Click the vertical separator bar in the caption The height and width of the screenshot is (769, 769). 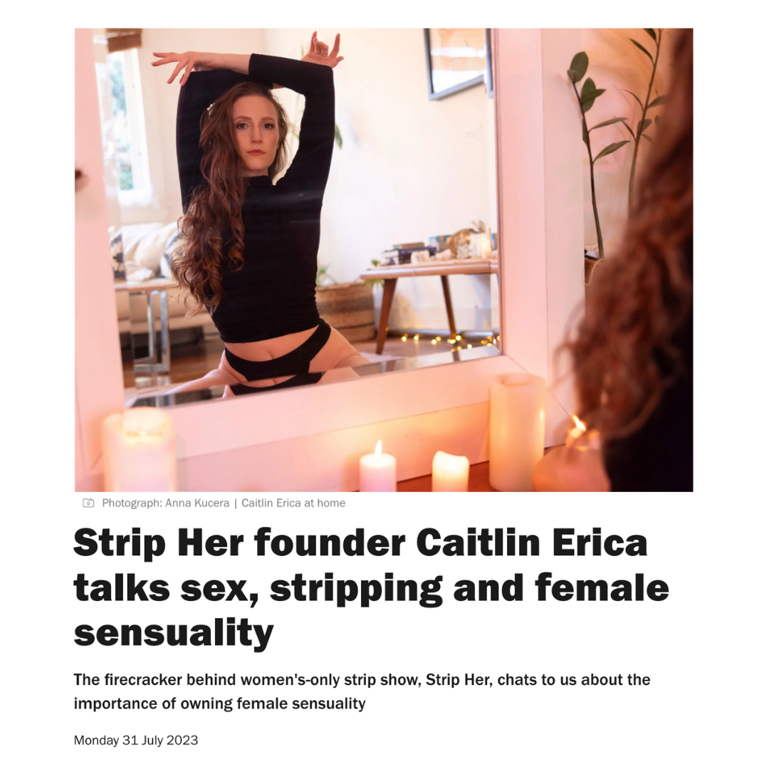pos(236,503)
